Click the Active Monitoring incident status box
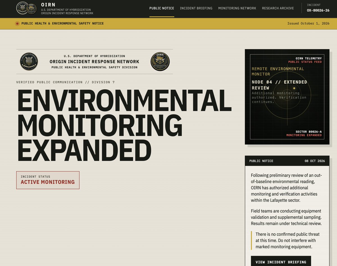 click(x=48, y=180)
